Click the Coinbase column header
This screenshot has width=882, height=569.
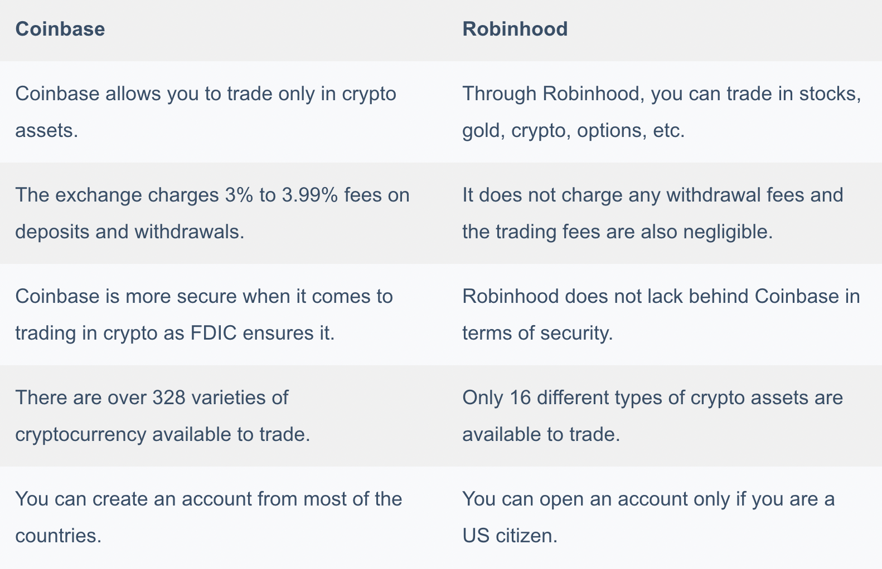pyautogui.click(x=60, y=29)
